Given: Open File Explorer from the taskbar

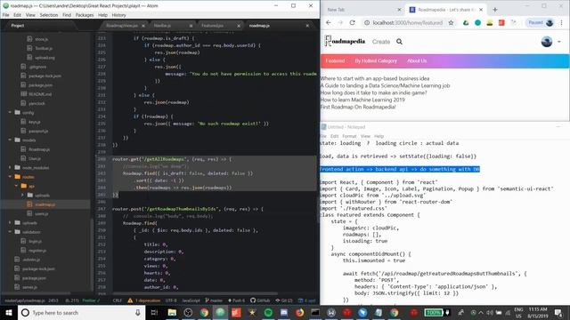Looking at the screenshot, I should coord(172,312).
